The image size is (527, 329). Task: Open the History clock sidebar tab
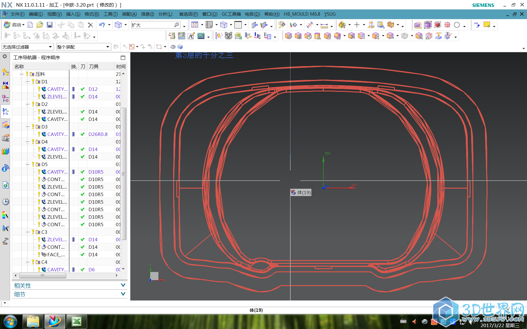[5, 201]
